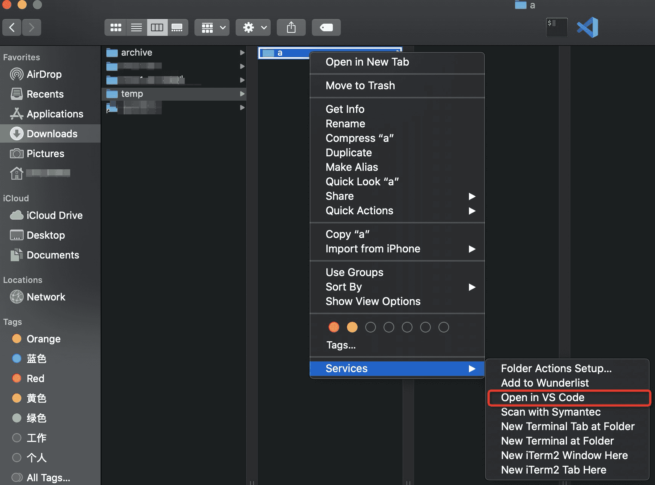Screen dimensions: 655x485
Task: Select the archive folder
Action: click(x=174, y=53)
